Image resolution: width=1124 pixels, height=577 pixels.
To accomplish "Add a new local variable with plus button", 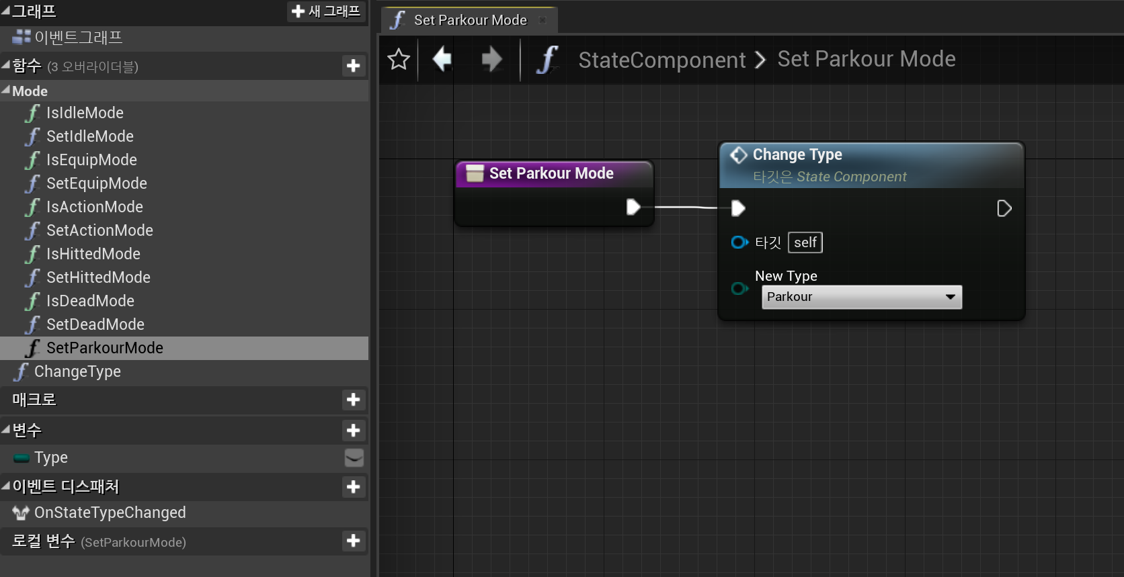I will (x=353, y=541).
